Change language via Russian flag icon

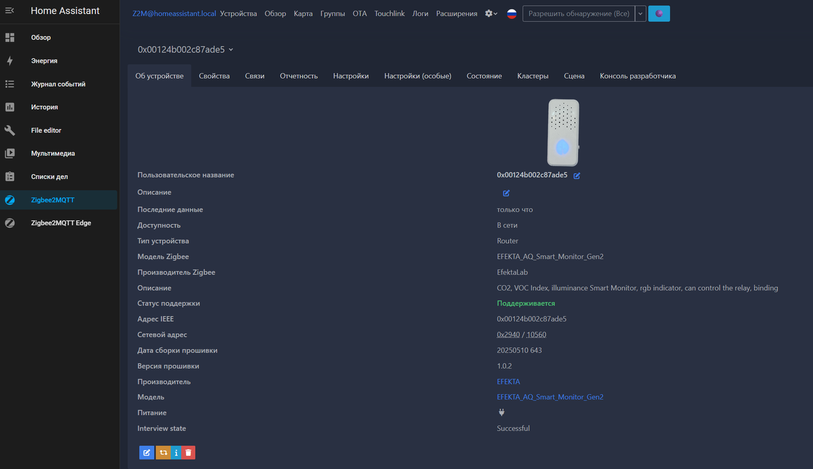[x=512, y=14]
